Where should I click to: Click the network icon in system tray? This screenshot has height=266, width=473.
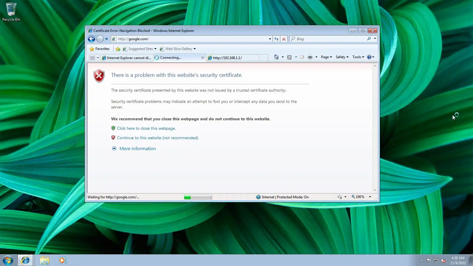[x=436, y=260]
